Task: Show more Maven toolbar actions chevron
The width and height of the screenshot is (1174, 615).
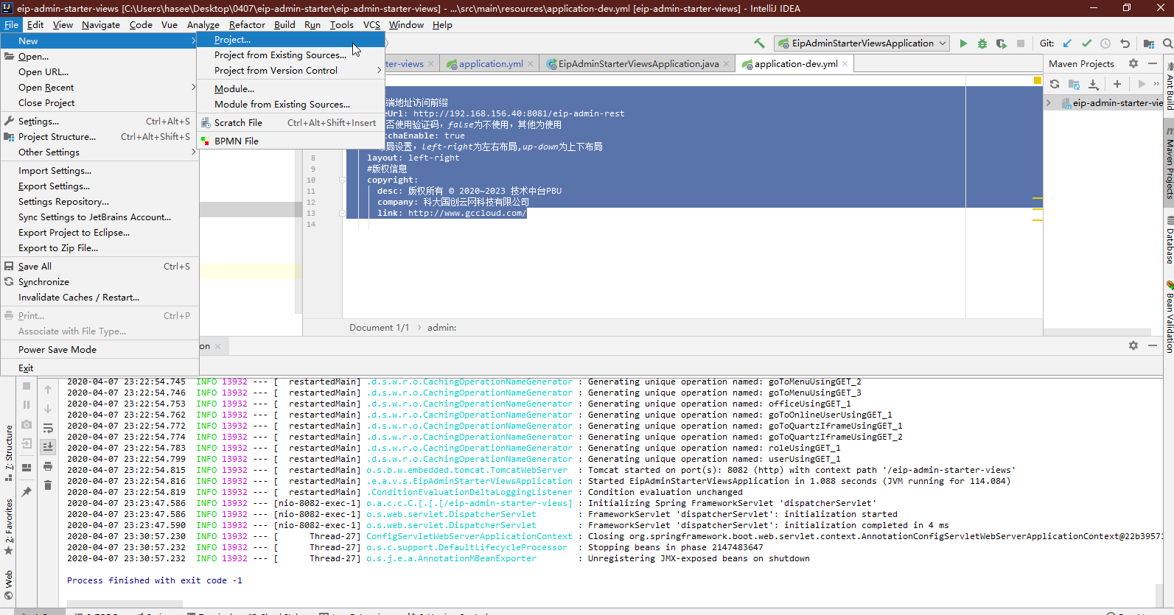Action: point(1156,84)
